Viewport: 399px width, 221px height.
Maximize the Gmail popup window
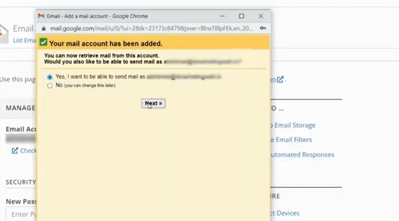[241, 16]
